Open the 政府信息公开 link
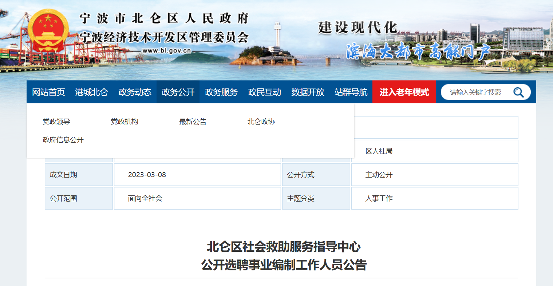The image size is (553, 286). click(63, 140)
